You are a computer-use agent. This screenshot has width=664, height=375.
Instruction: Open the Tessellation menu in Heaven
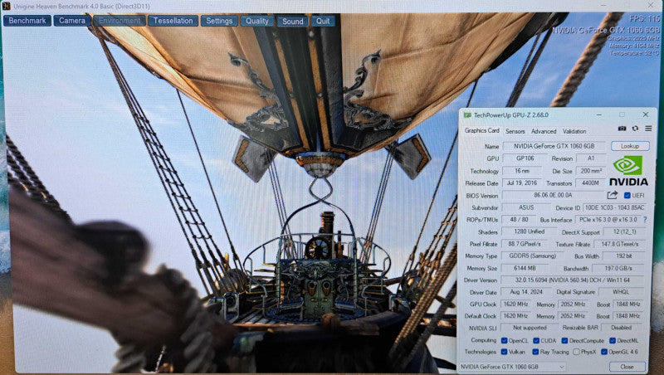(x=173, y=21)
